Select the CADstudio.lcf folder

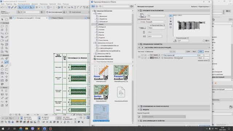(x=103, y=21)
